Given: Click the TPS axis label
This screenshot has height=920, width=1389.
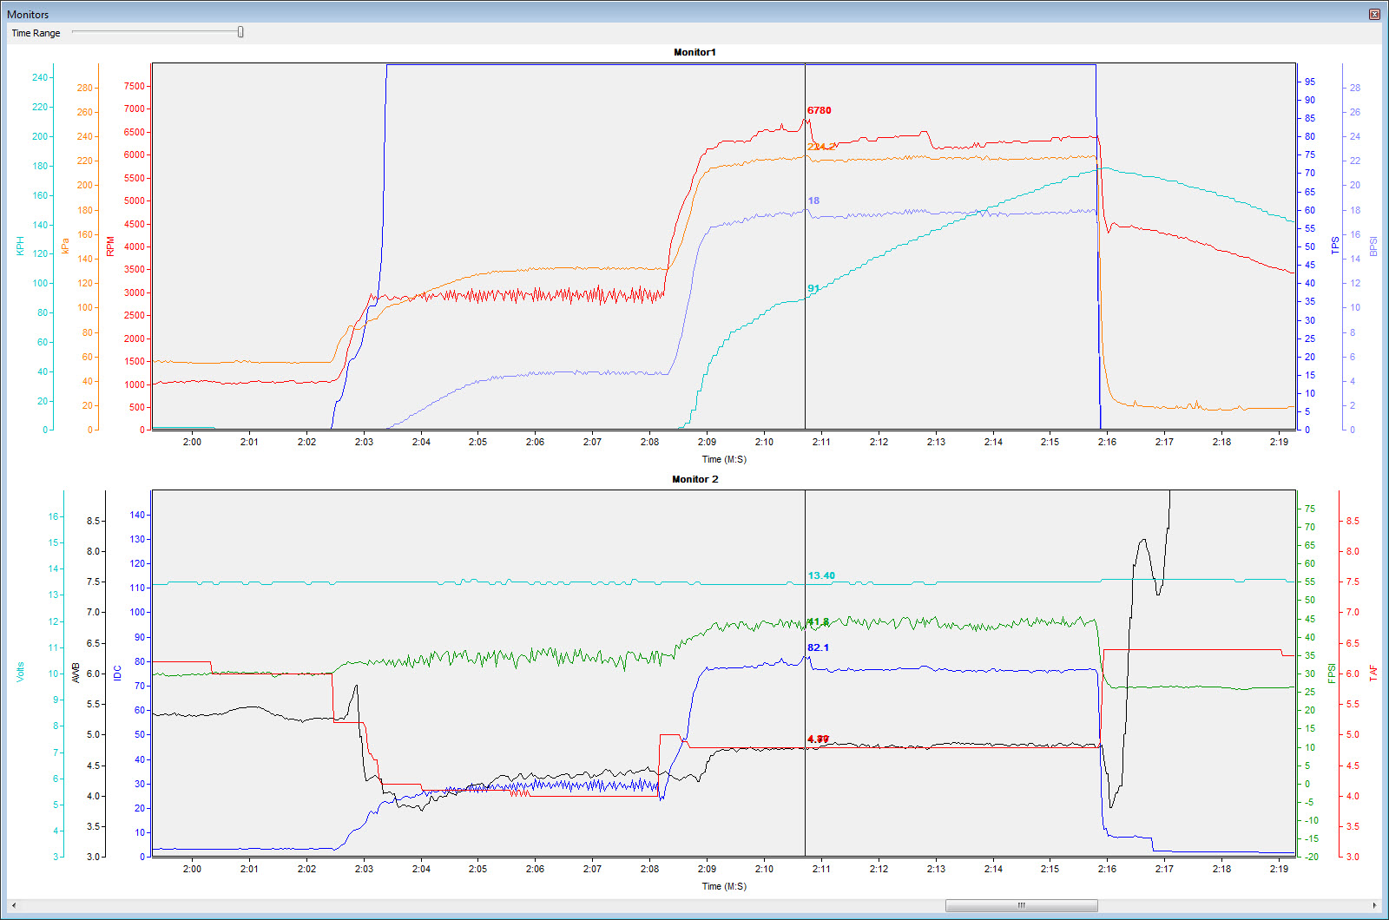Looking at the screenshot, I should tap(1335, 246).
